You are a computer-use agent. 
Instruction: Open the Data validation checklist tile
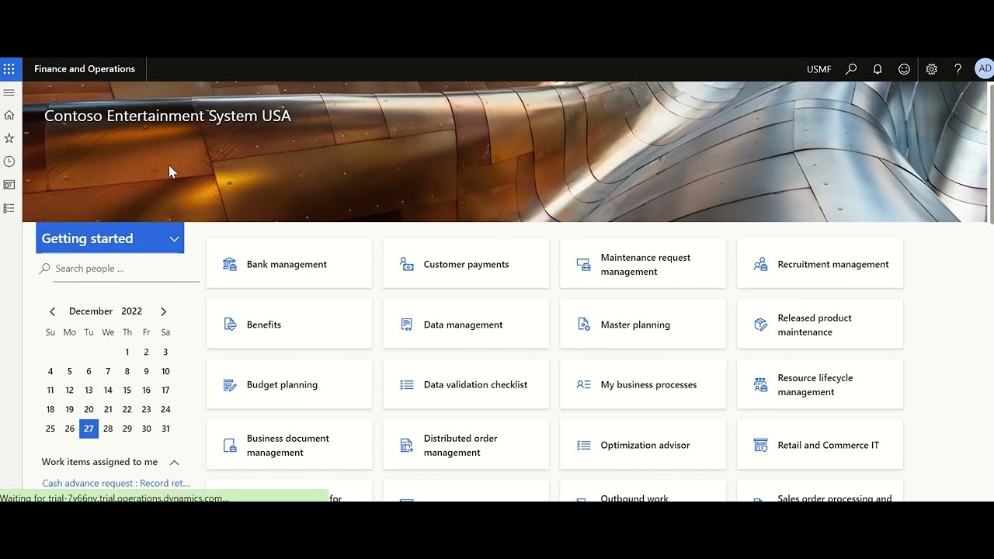[466, 384]
